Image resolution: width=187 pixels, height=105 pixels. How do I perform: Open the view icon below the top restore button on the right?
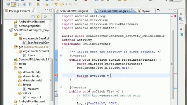pyautogui.click(x=181, y=19)
